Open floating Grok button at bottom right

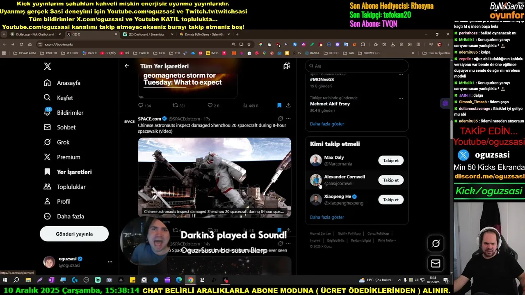tap(436, 243)
